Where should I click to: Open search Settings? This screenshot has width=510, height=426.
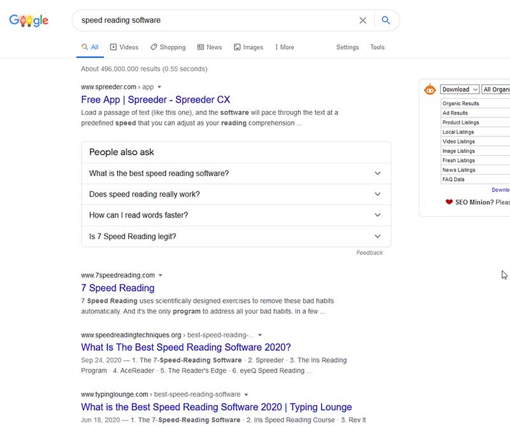point(347,47)
